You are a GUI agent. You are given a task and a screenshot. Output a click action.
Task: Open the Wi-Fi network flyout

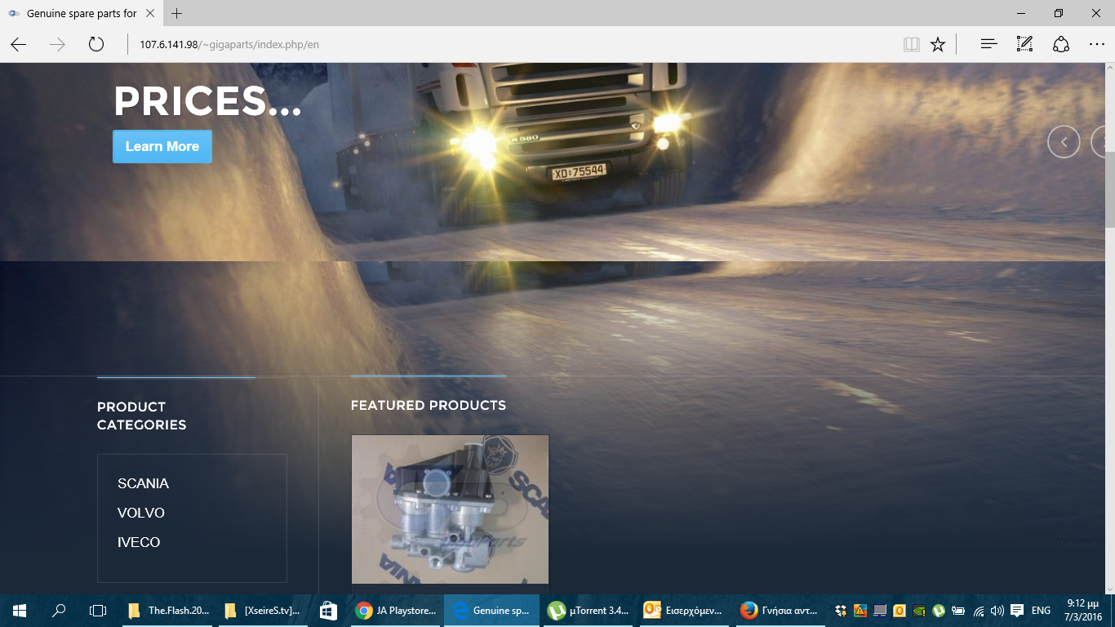979,611
